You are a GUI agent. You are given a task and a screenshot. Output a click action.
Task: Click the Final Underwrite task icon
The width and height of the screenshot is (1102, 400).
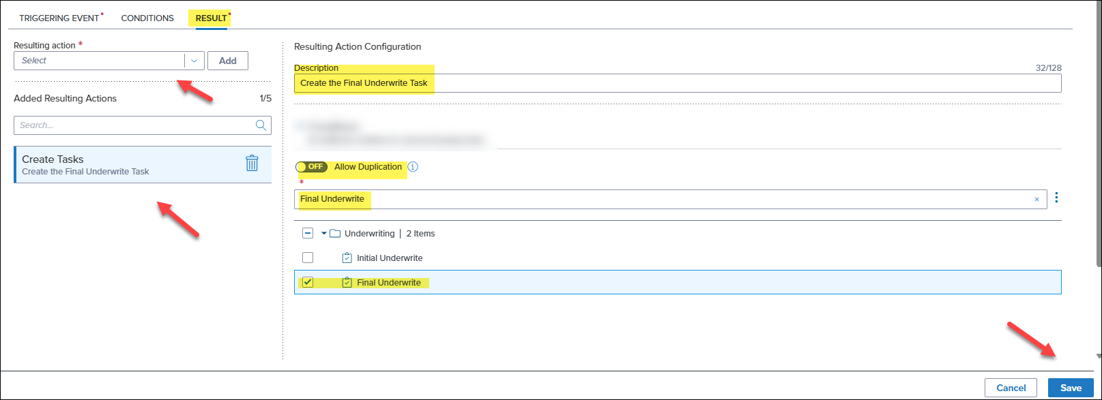(347, 283)
